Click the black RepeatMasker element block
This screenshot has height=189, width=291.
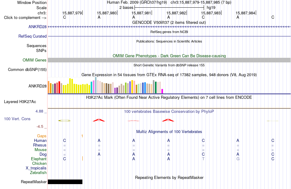click(x=65, y=182)
